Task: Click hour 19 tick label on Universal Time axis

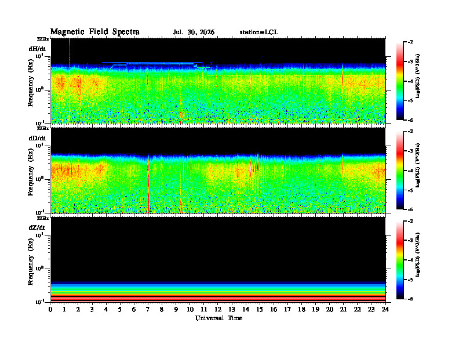Action: pos(315,309)
